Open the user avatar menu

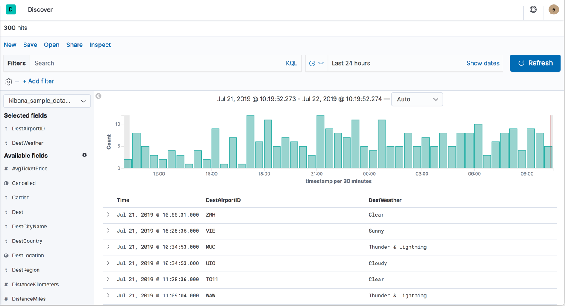coord(553,9)
